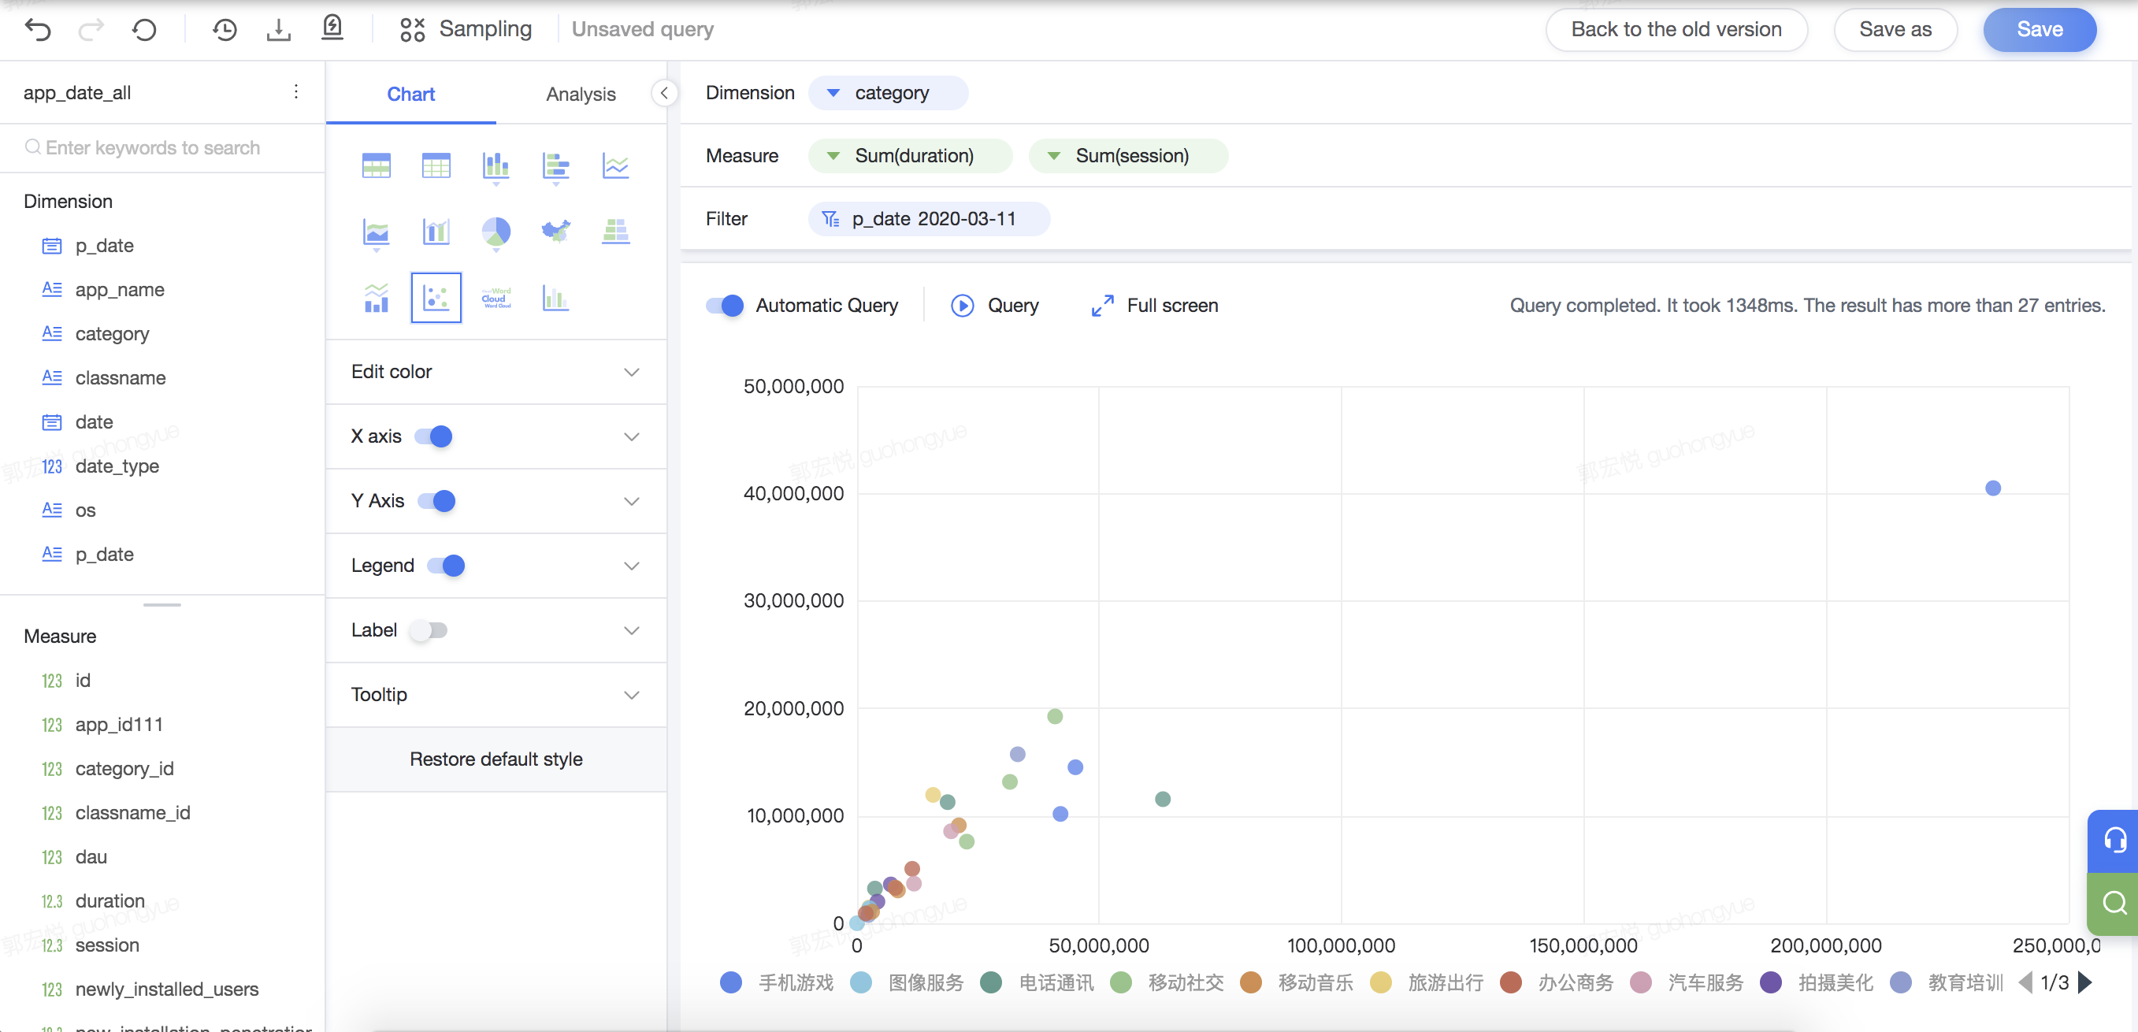2138x1032 pixels.
Task: Click the alert bell document icon
Action: point(332,28)
